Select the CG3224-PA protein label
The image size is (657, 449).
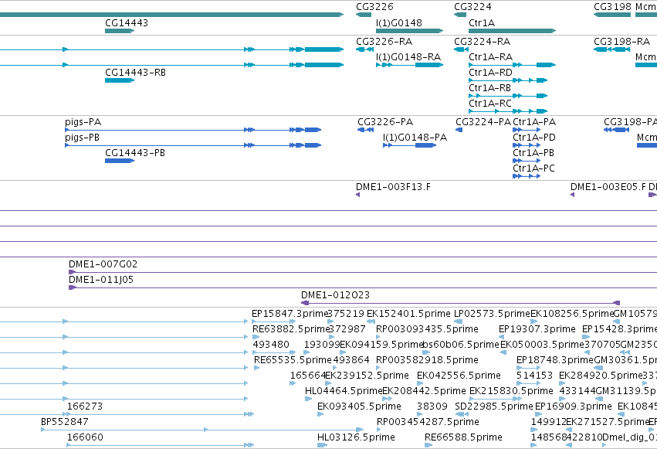[x=483, y=122]
